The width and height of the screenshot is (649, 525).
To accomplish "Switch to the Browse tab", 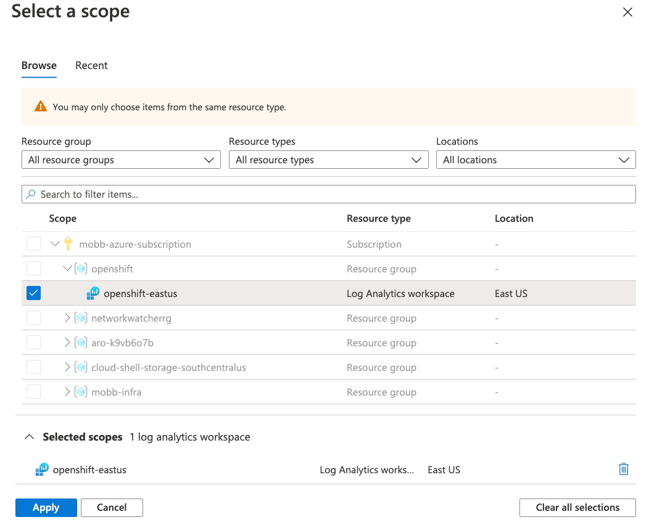I will tap(38, 65).
